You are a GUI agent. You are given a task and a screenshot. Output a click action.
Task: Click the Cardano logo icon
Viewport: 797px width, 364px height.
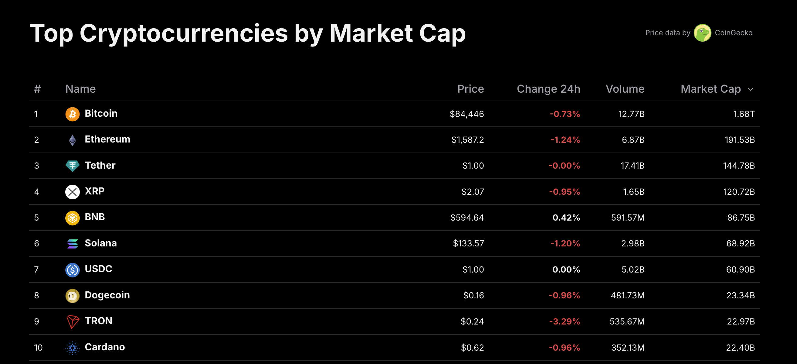pyautogui.click(x=73, y=348)
